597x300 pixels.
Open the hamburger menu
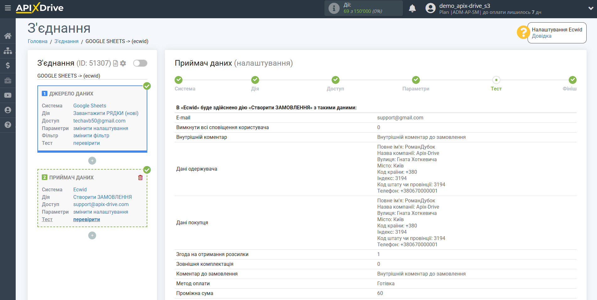coord(8,8)
